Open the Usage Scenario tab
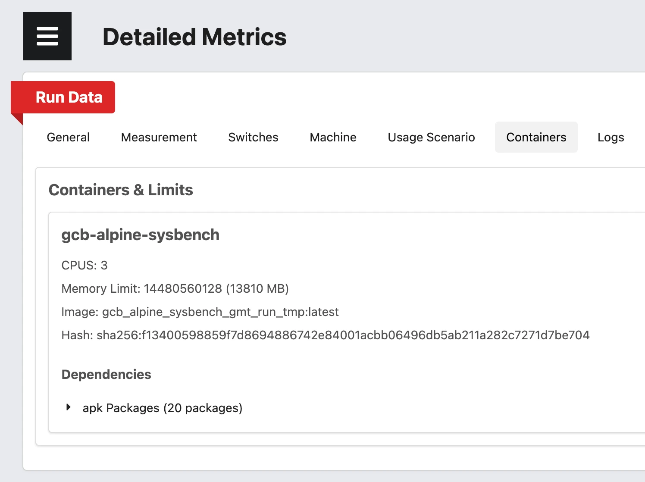645x482 pixels. [431, 137]
